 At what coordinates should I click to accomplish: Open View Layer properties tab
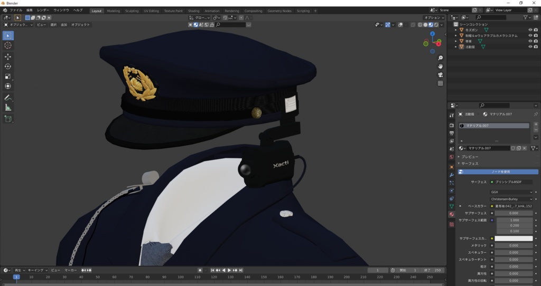[x=452, y=141]
